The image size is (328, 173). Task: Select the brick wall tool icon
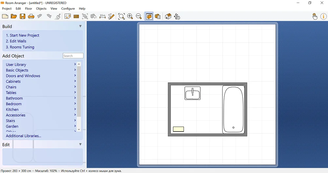(76, 16)
